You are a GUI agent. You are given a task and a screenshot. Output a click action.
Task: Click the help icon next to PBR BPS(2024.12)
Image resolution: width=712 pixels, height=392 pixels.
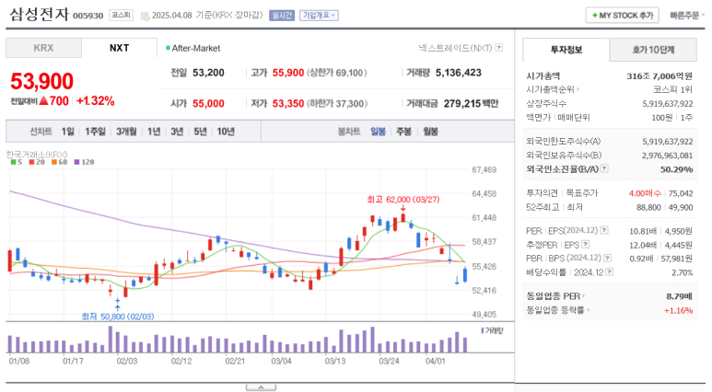coord(607,258)
